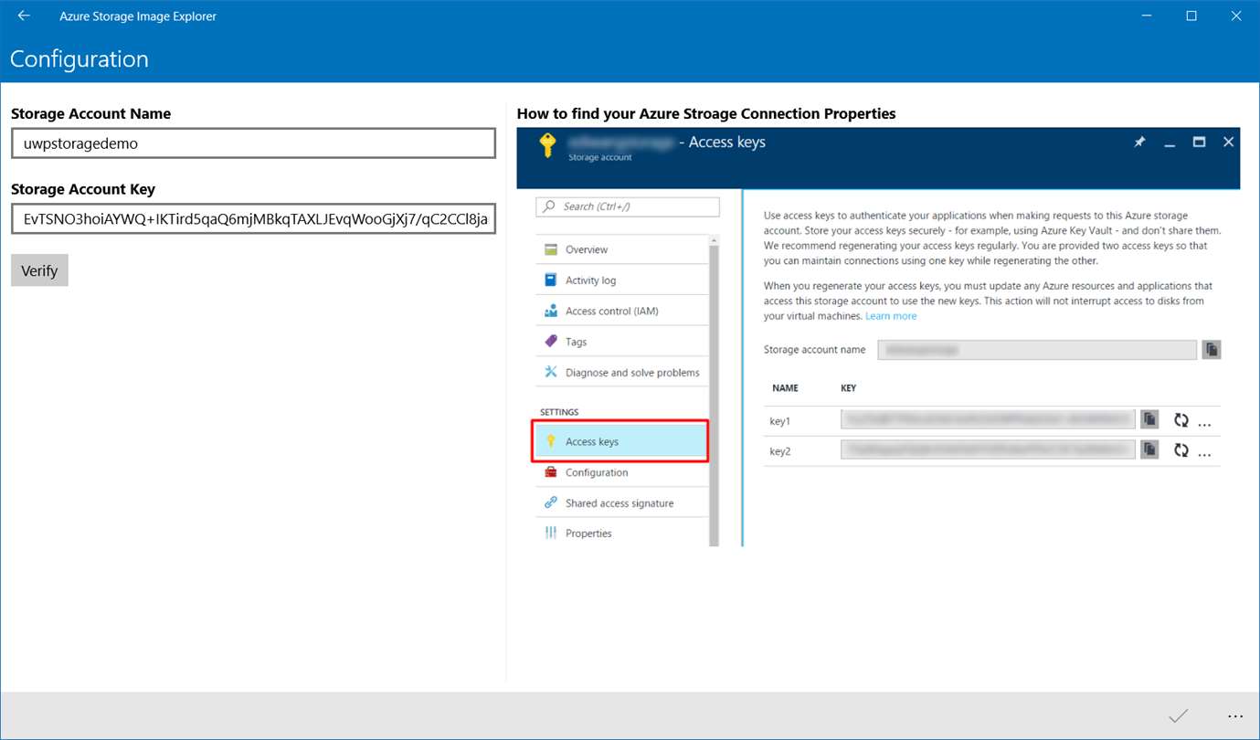Open the Overview menu item
1260x740 pixels.
[622, 249]
